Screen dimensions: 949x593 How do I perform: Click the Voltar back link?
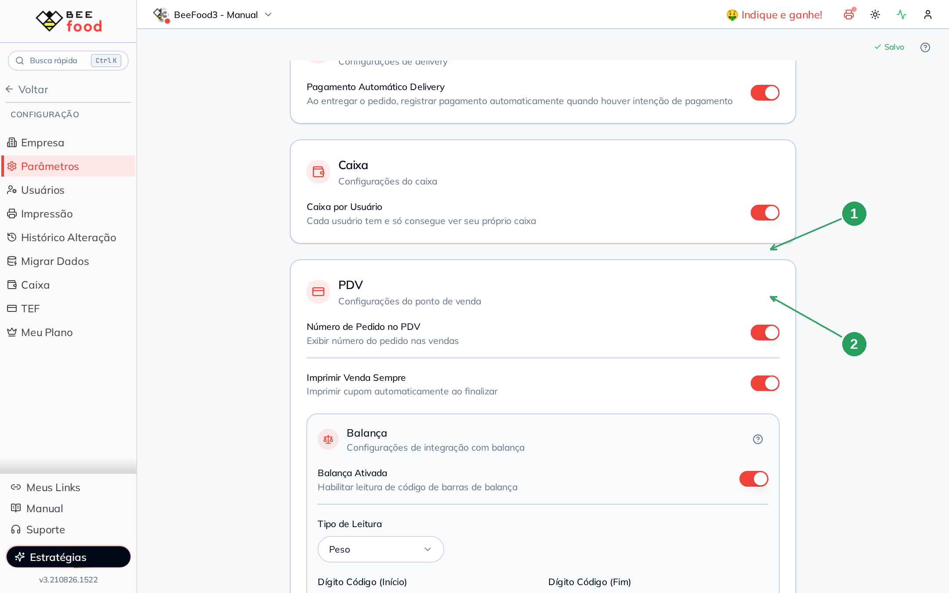click(x=27, y=89)
